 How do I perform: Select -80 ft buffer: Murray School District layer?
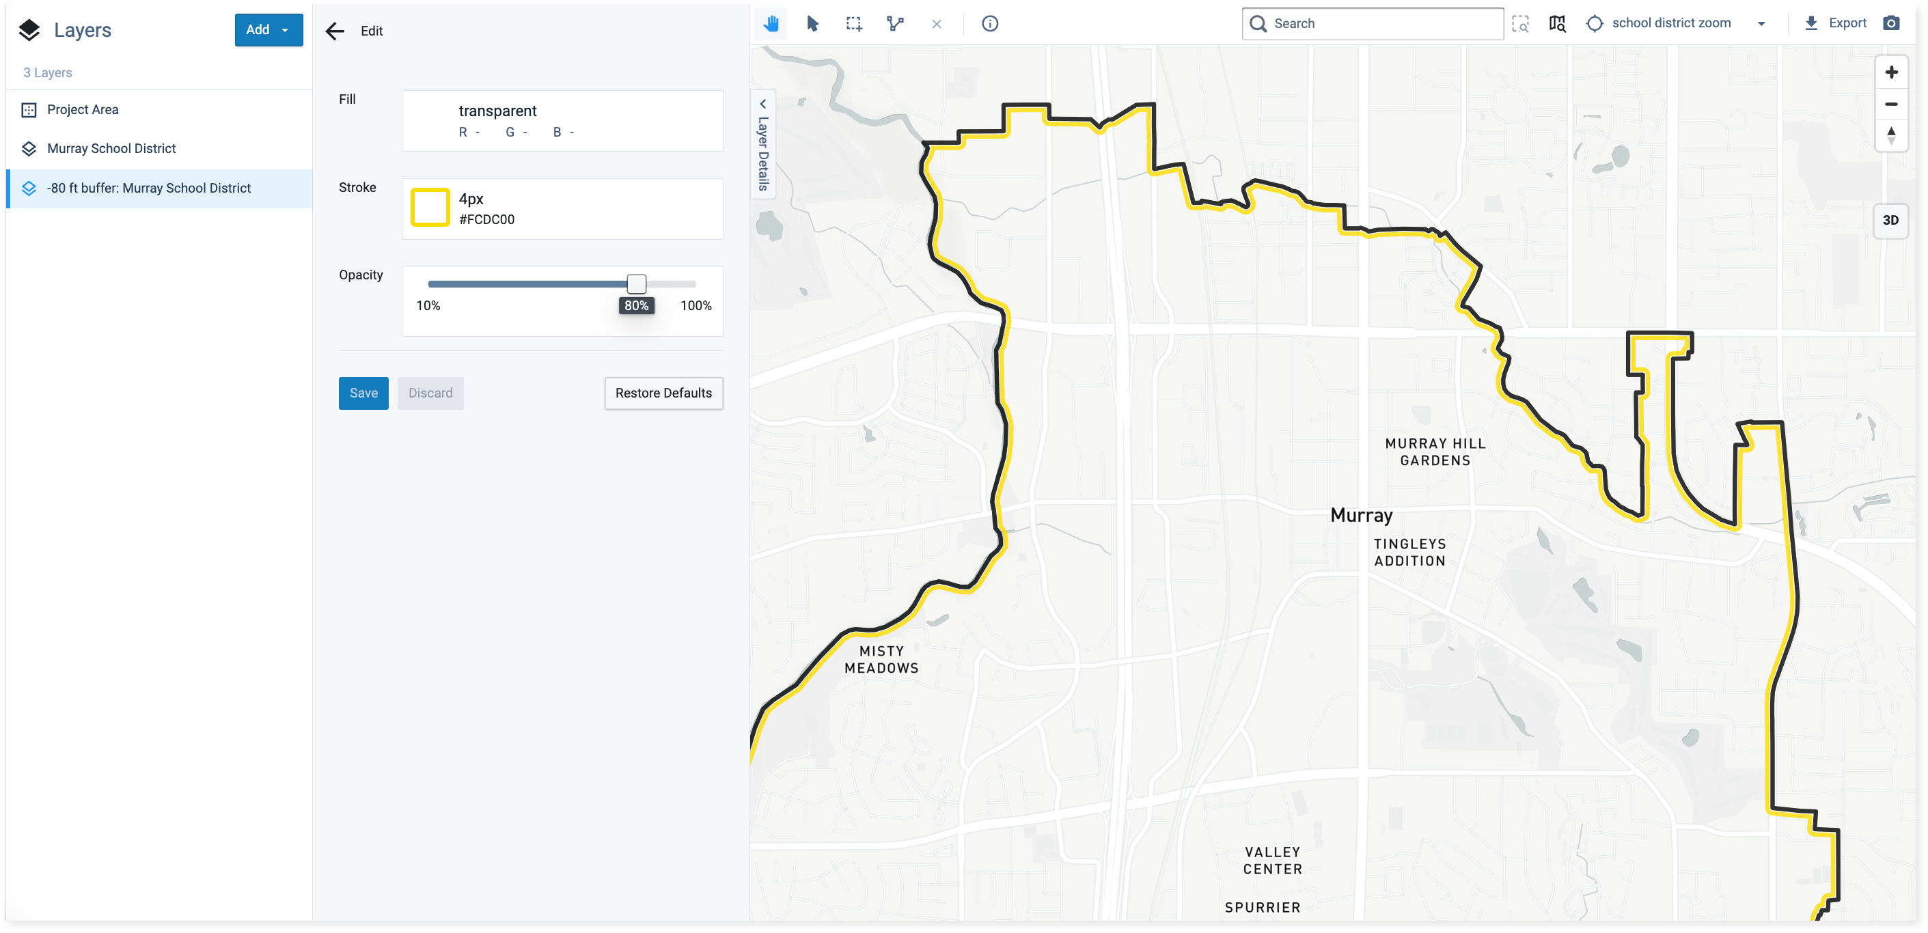tap(159, 189)
